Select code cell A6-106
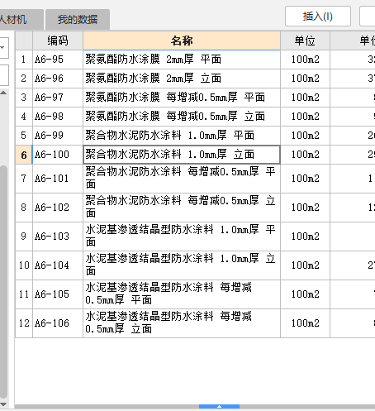Image resolution: width=375 pixels, height=411 pixels. coord(58,323)
